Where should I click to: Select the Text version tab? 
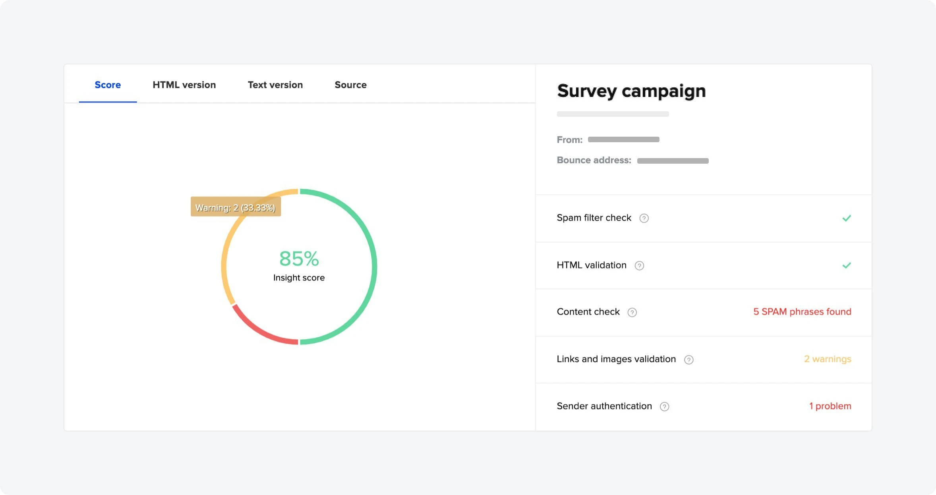point(275,85)
